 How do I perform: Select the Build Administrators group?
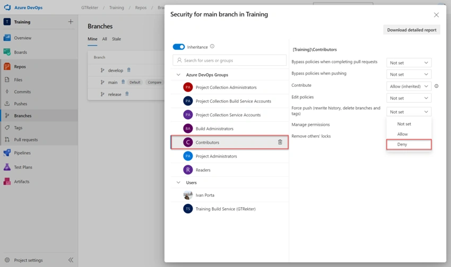click(229, 129)
